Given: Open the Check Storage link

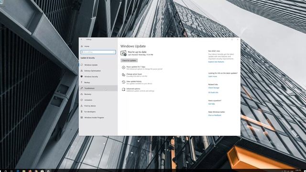Looking at the screenshot, I should [x=214, y=88].
